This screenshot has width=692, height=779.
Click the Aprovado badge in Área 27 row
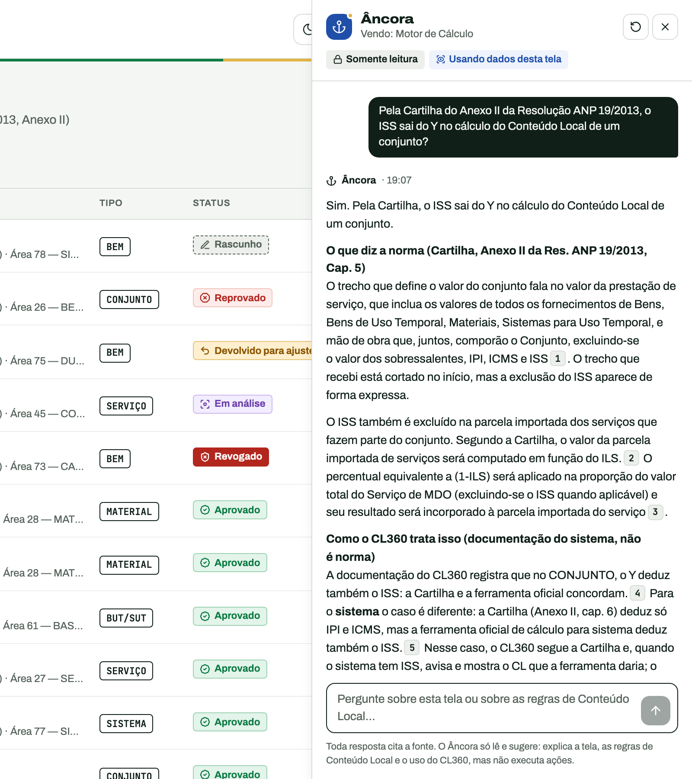(x=230, y=669)
